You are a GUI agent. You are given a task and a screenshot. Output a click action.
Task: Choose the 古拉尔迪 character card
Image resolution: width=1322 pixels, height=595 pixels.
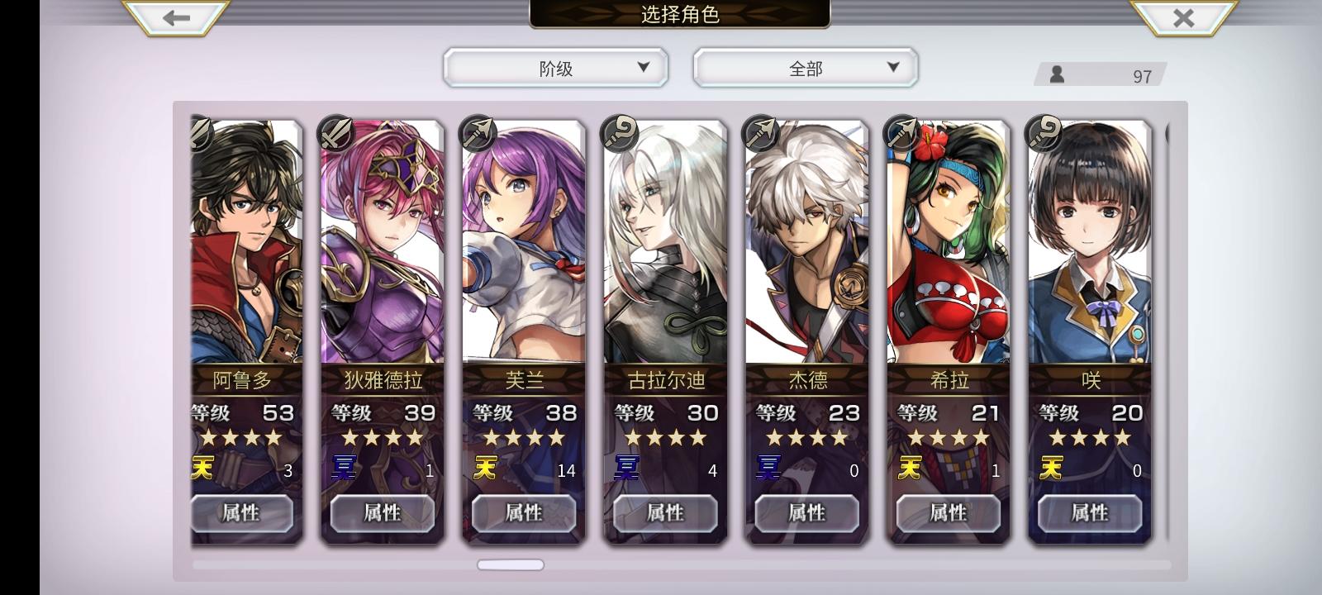(665, 332)
